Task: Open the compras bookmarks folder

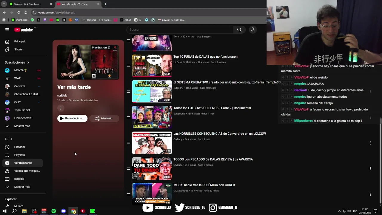Action: [89, 20]
